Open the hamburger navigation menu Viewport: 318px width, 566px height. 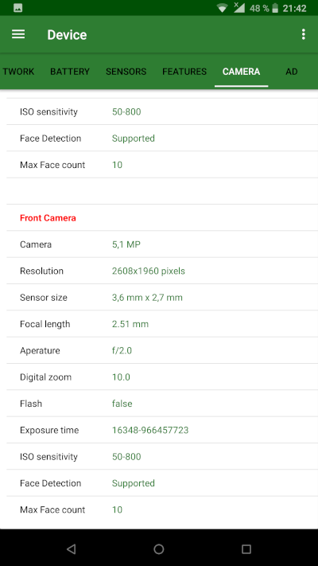tap(18, 34)
